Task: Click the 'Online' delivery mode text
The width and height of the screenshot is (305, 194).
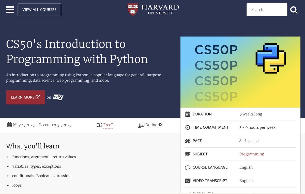Action: pyautogui.click(x=151, y=125)
